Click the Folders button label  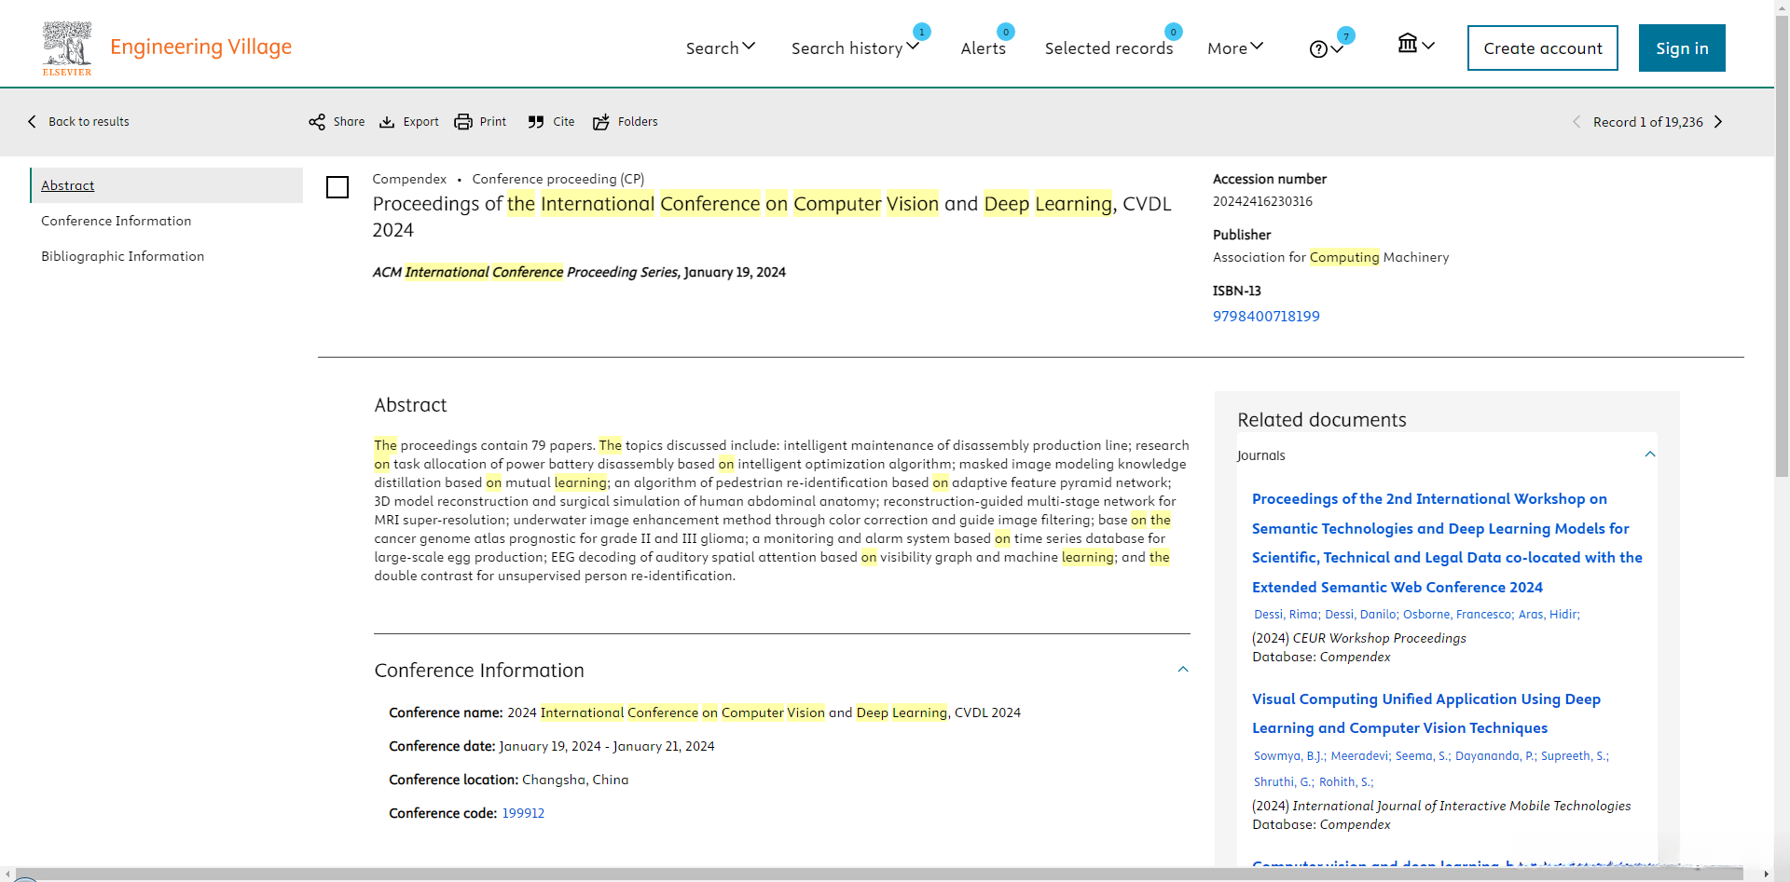pyautogui.click(x=638, y=122)
